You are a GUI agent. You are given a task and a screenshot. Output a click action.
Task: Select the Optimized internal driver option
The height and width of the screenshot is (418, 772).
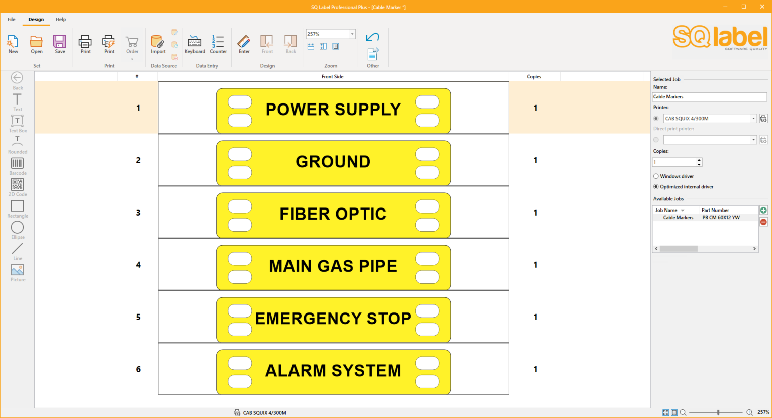[x=656, y=186]
